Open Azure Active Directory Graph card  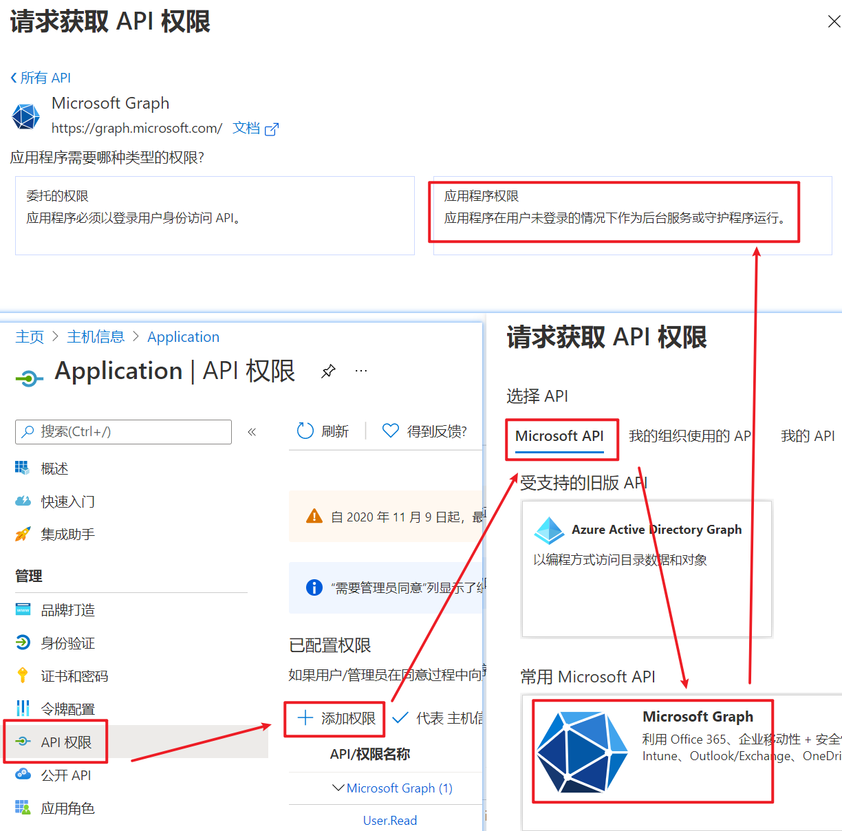pyautogui.click(x=647, y=568)
